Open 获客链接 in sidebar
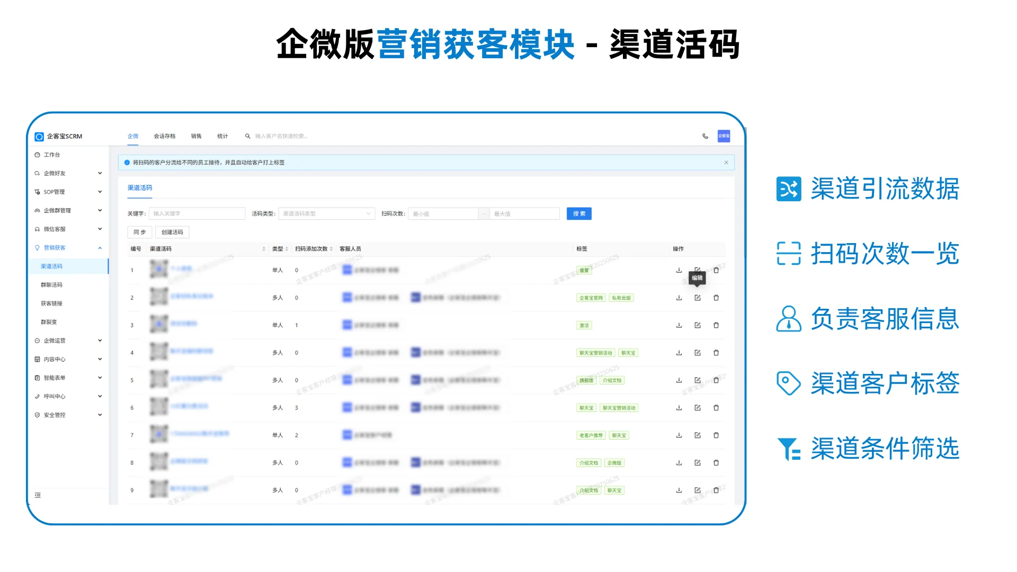The height and width of the screenshot is (572, 1017). point(68,303)
